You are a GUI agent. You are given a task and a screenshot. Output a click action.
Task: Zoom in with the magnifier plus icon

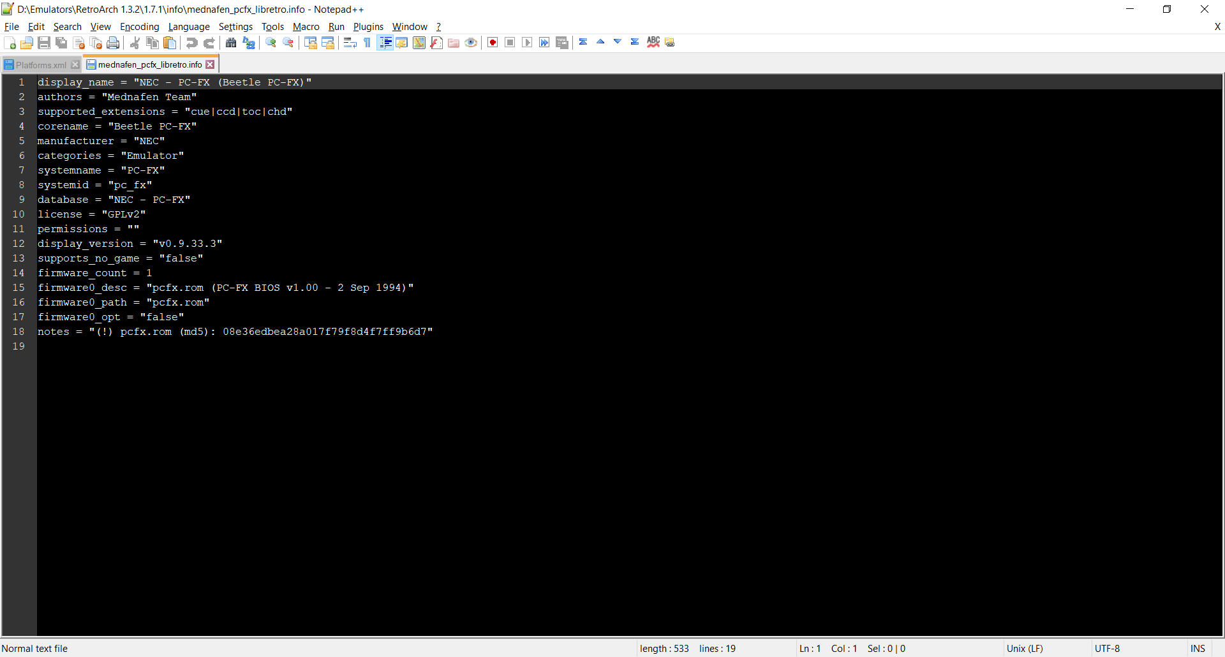[x=271, y=43]
